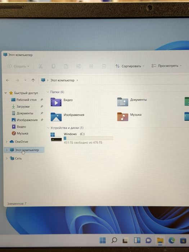Open the Просмотреть view menu
189x252 pixels.
[x=166, y=66]
